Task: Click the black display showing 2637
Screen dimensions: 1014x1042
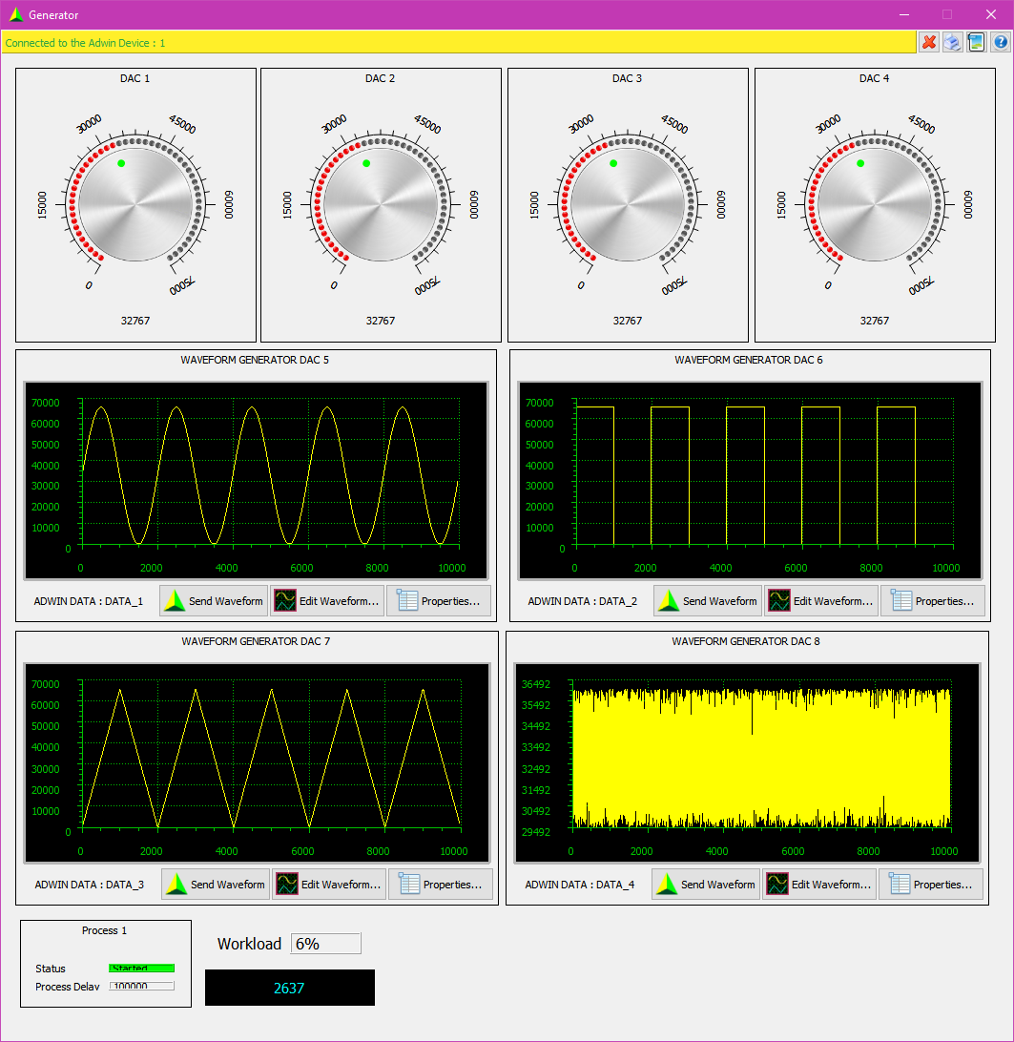Action: (x=290, y=988)
